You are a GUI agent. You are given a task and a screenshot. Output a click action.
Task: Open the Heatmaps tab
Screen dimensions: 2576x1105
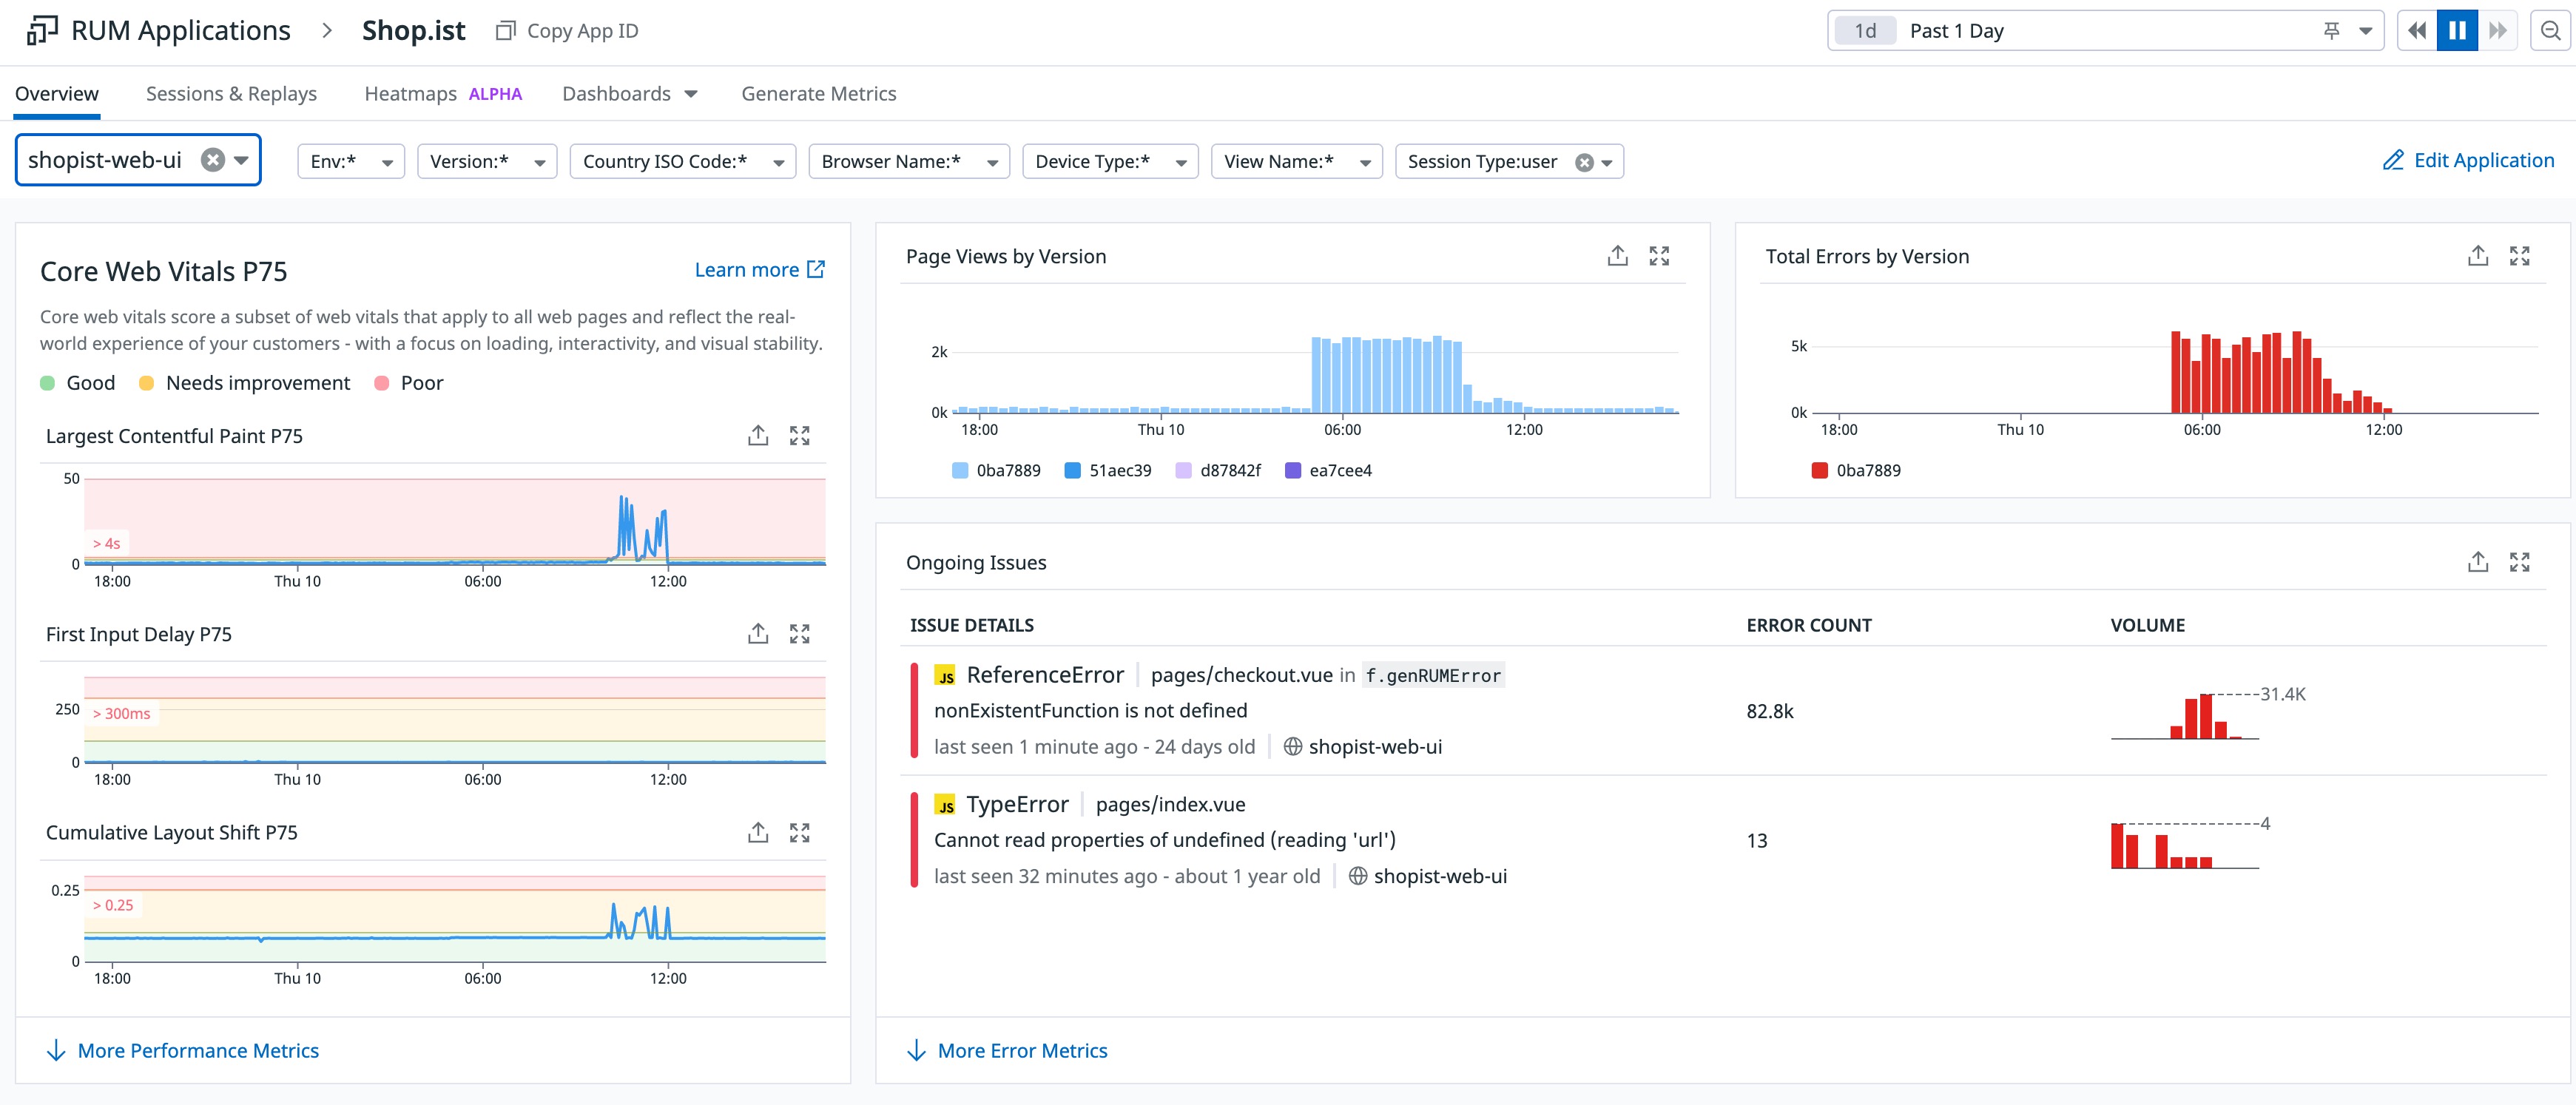click(x=410, y=93)
